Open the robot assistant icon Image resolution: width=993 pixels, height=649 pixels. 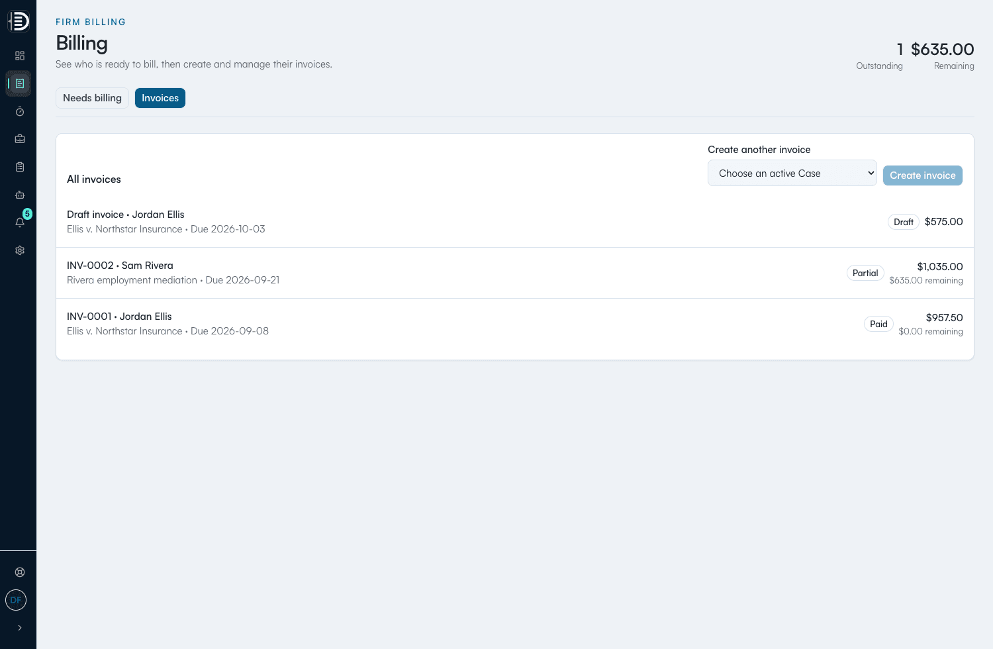20,195
